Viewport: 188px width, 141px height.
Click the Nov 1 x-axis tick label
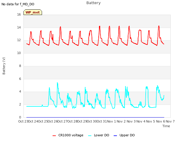pyautogui.click(x=111, y=121)
